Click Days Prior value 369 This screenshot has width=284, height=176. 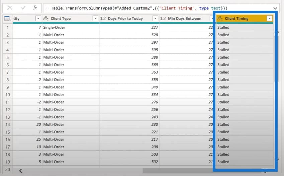(x=155, y=65)
